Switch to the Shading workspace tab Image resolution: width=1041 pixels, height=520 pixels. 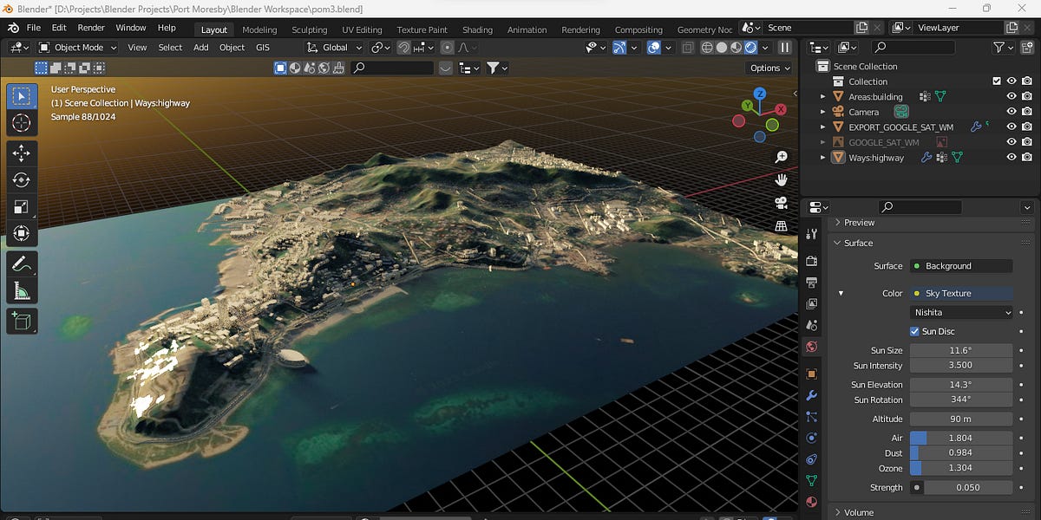pyautogui.click(x=477, y=29)
